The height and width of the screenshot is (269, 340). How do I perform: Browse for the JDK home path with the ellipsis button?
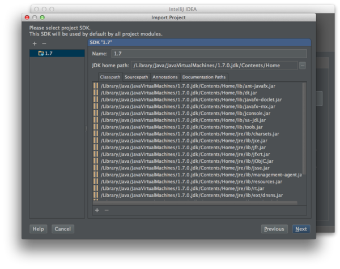(303, 66)
